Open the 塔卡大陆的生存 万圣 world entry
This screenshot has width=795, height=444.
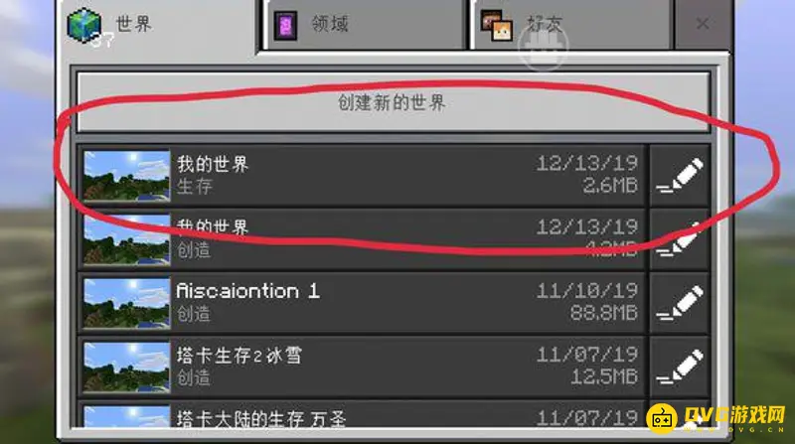pyautogui.click(x=362, y=414)
